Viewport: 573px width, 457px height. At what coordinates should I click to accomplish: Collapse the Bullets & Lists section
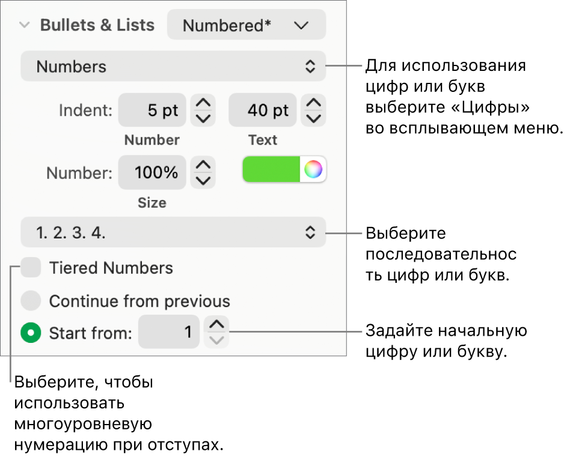click(x=24, y=25)
